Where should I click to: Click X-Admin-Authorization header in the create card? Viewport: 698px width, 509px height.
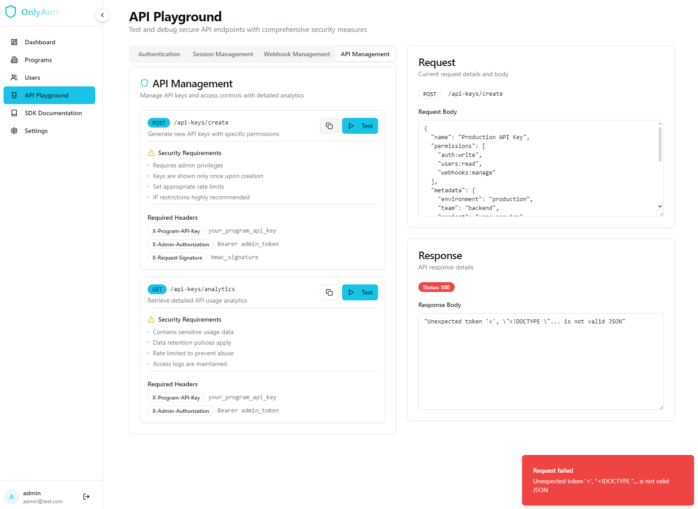pos(181,244)
